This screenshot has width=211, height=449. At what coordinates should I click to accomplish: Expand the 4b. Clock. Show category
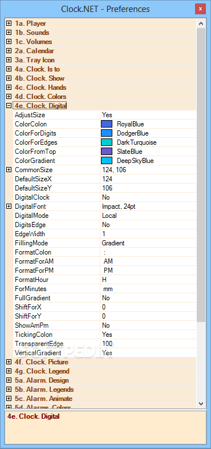click(x=9, y=78)
